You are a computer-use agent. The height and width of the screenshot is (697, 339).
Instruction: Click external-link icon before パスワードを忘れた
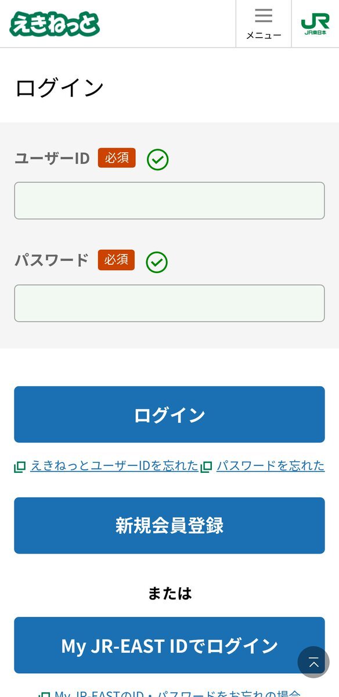tap(207, 466)
